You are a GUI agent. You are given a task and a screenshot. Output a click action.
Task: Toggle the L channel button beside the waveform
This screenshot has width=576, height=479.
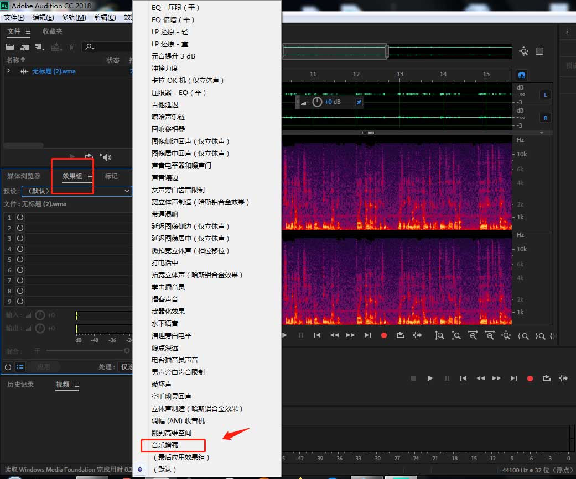545,94
